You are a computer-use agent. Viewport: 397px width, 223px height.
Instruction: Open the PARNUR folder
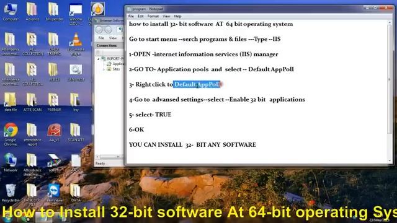click(54, 102)
